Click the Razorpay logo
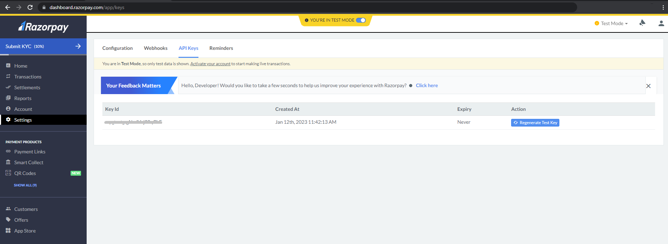 (43, 27)
